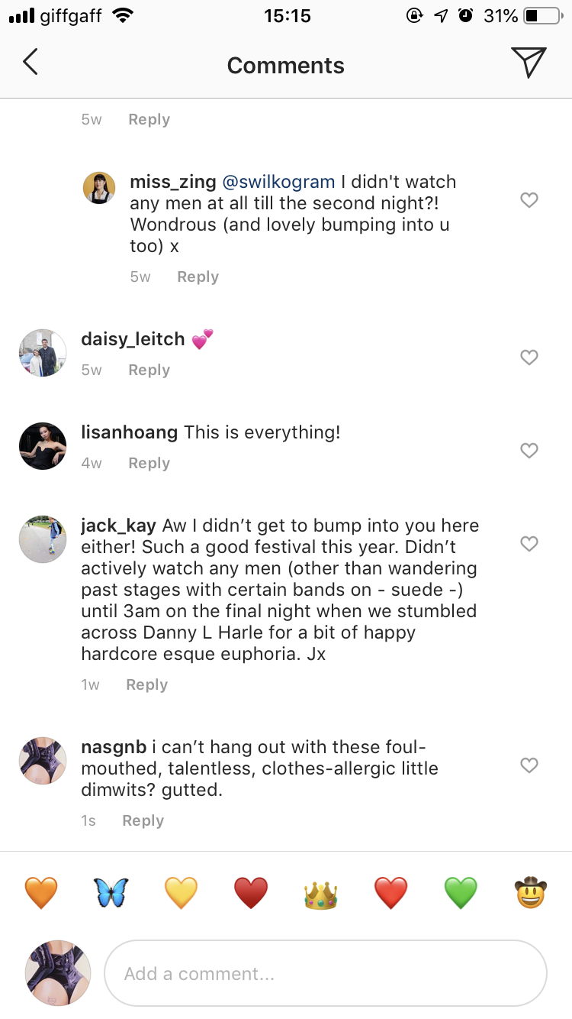Screen dimensions: 572x1019
Task: Like lisanhoang's comment
Action: pyautogui.click(x=529, y=451)
